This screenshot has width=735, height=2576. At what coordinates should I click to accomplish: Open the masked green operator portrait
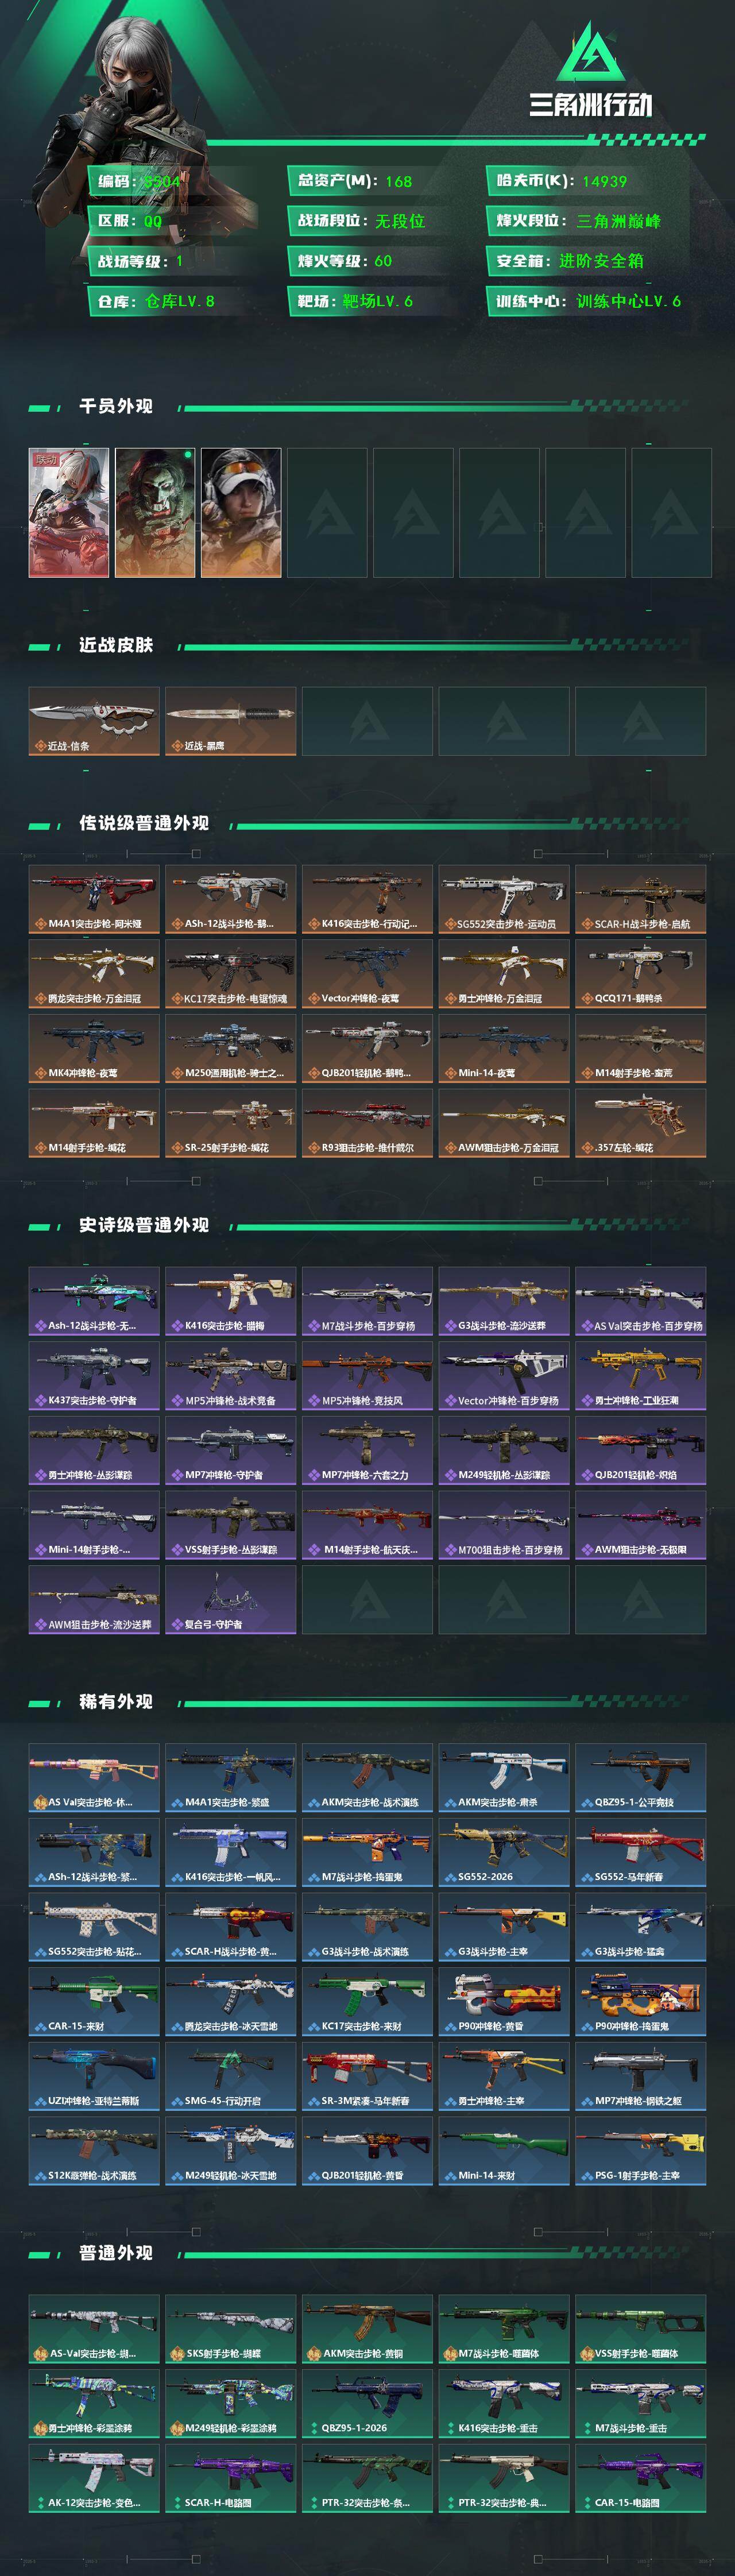155,512
